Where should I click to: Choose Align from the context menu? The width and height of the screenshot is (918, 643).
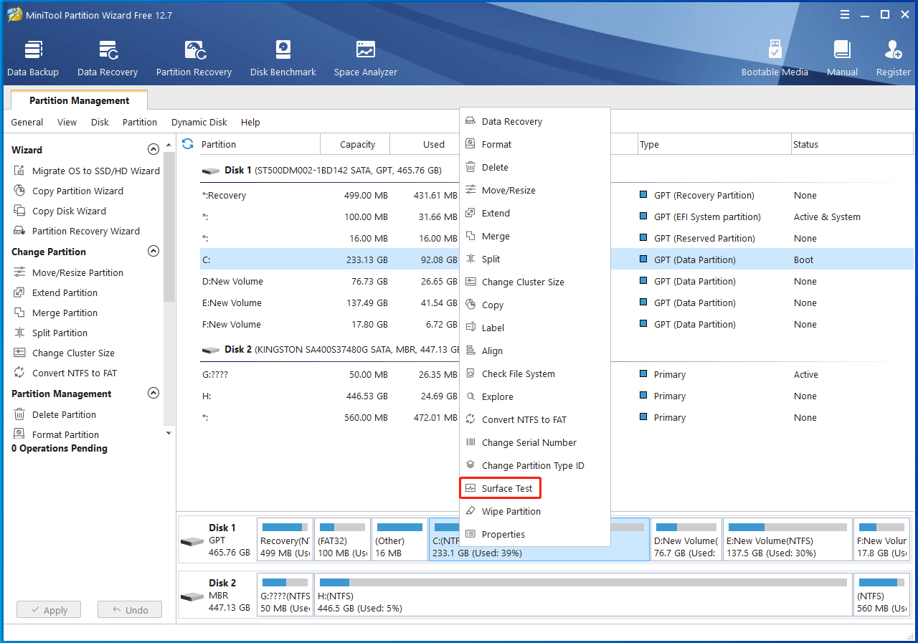tap(534, 351)
